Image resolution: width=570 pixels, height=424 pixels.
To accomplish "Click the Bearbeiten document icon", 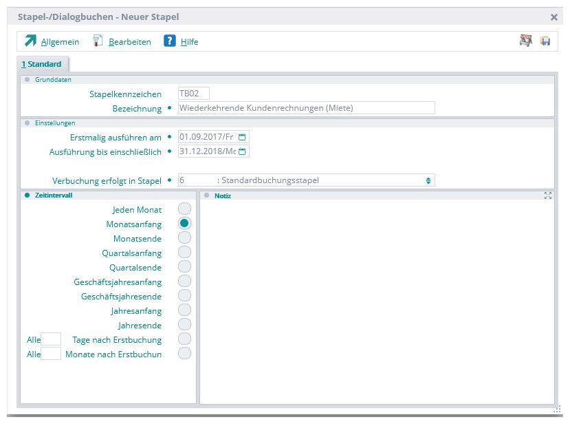I will [x=98, y=41].
